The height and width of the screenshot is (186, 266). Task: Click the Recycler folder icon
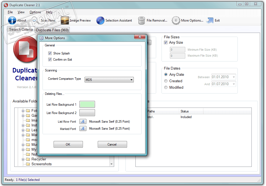click(28, 159)
